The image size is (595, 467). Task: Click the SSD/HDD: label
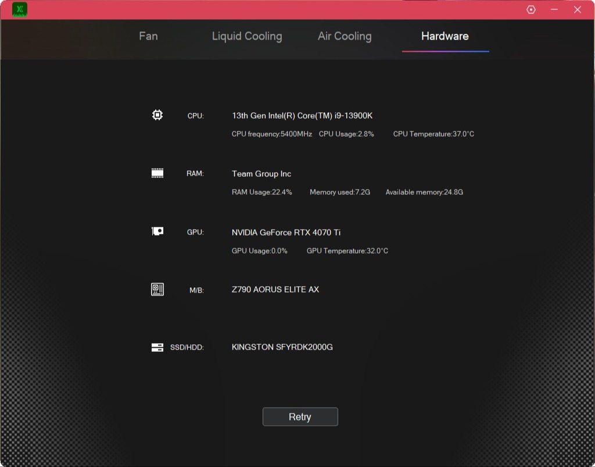click(187, 347)
